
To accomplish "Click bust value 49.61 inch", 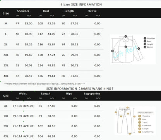I will pos(51,76).
